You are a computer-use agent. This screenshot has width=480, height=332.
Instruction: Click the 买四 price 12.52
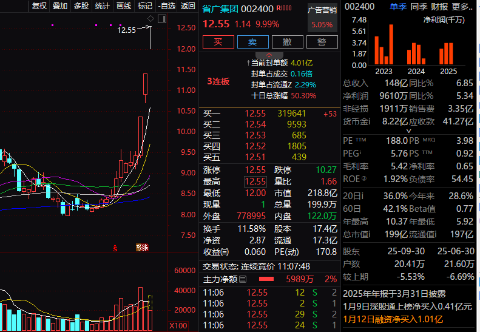click(255, 146)
